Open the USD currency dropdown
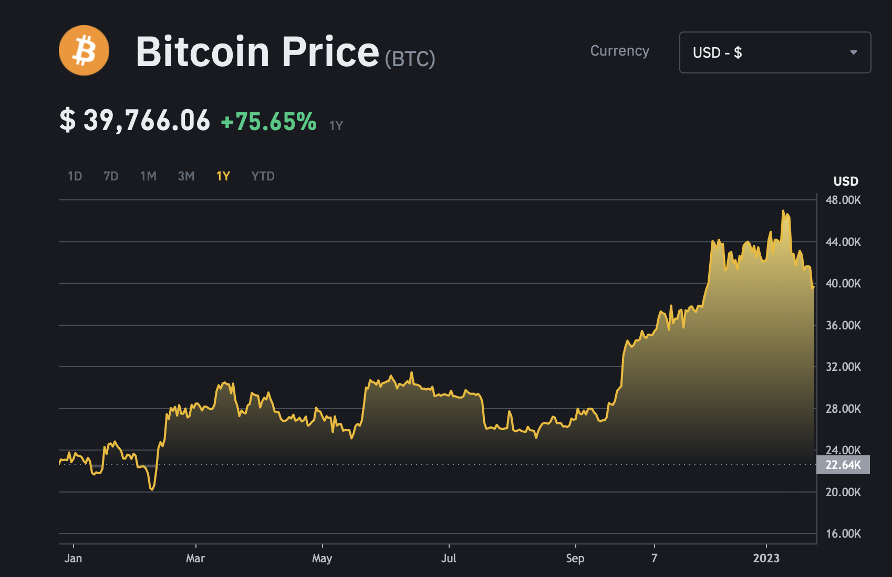The height and width of the screenshot is (577, 892). 774,52
